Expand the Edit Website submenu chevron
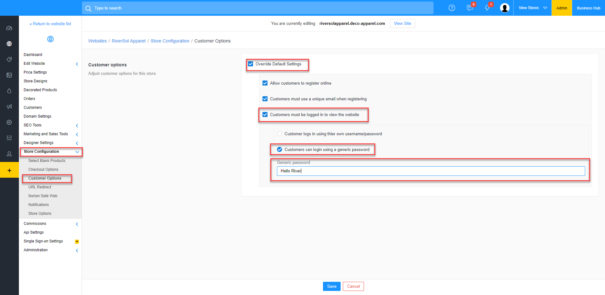 tap(77, 64)
